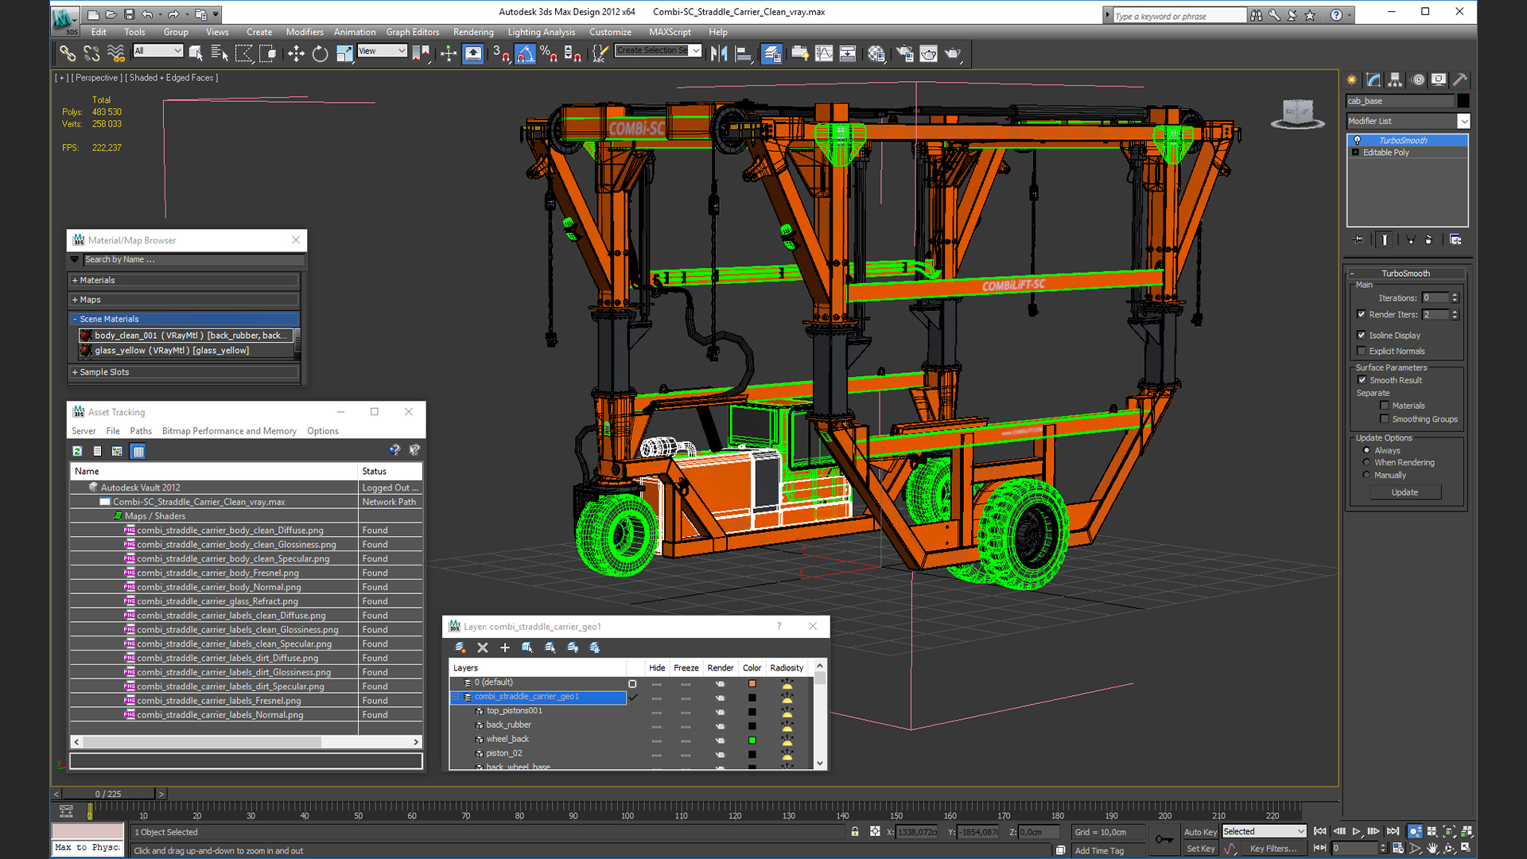Click Delete layer icon in Layer dialog
Image resolution: width=1527 pixels, height=859 pixels.
(x=482, y=647)
